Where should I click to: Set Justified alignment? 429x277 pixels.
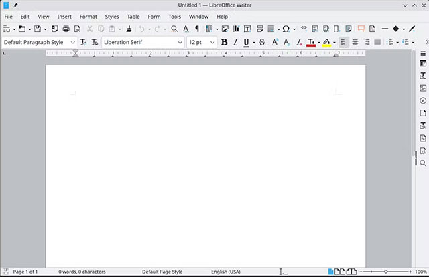point(377,42)
